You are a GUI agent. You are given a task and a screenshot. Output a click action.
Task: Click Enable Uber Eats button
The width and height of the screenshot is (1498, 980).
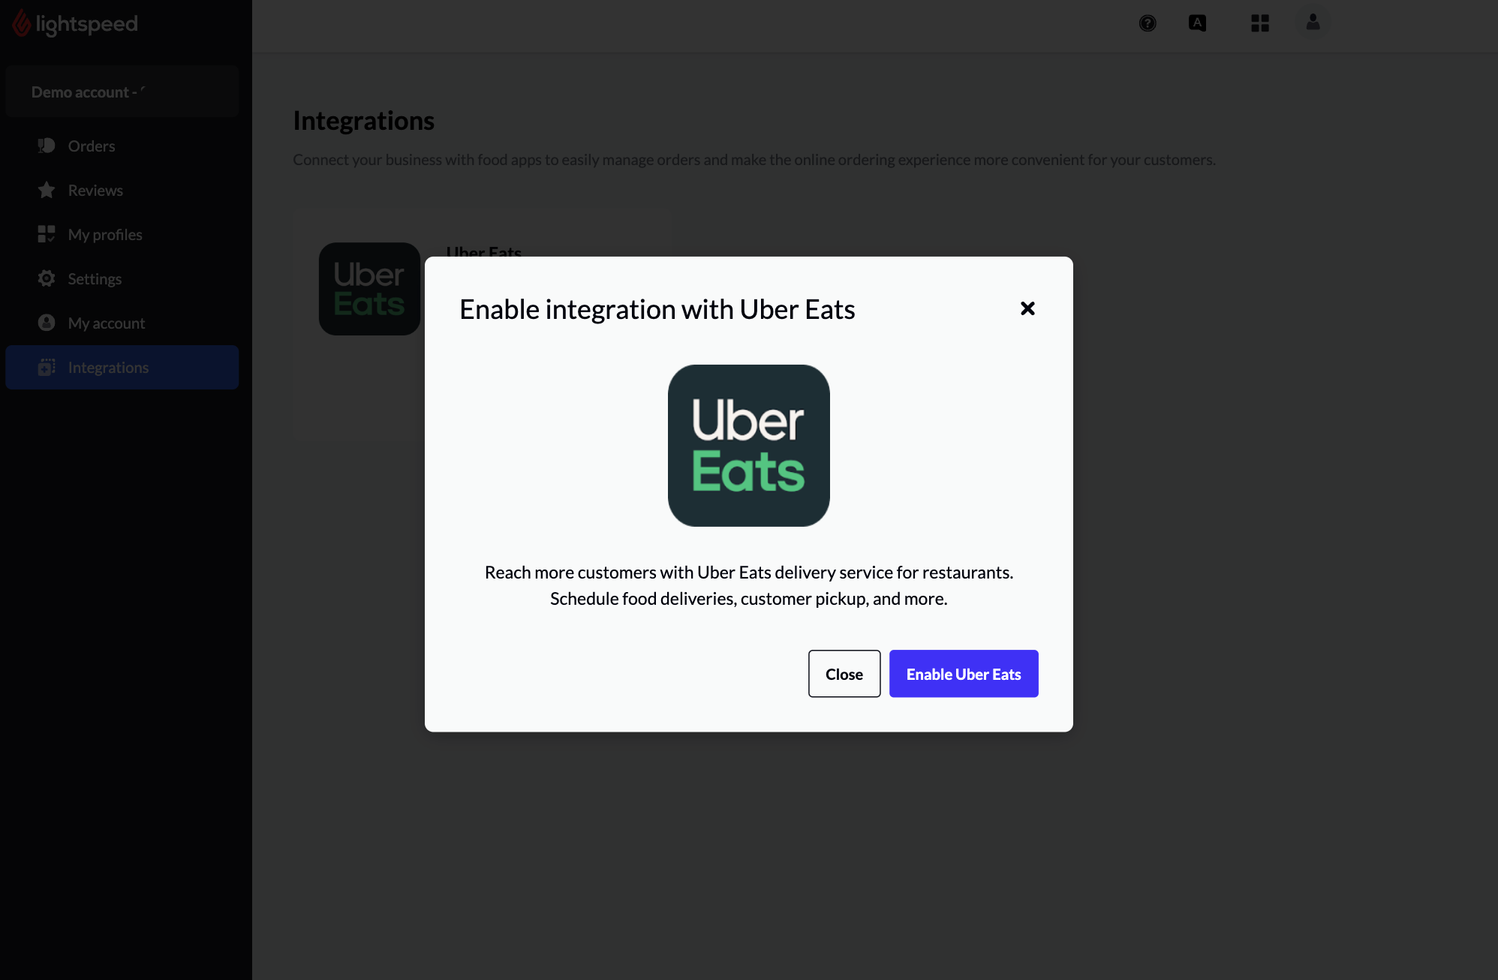964,674
